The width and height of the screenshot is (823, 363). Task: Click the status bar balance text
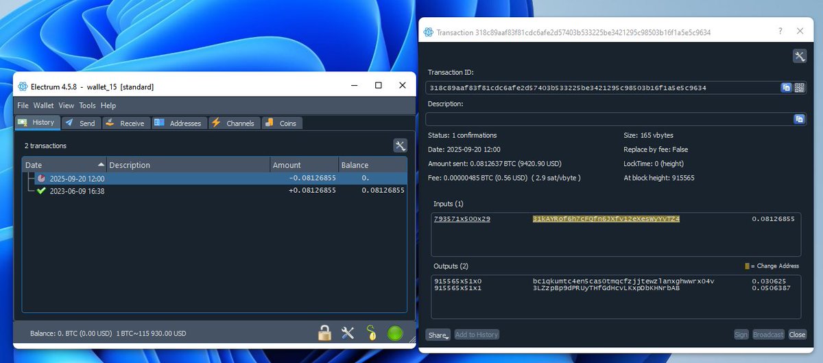pos(108,333)
